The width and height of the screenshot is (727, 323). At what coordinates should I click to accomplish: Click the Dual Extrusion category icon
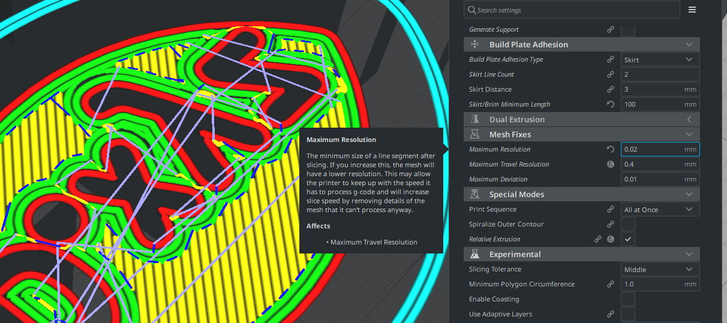(475, 119)
